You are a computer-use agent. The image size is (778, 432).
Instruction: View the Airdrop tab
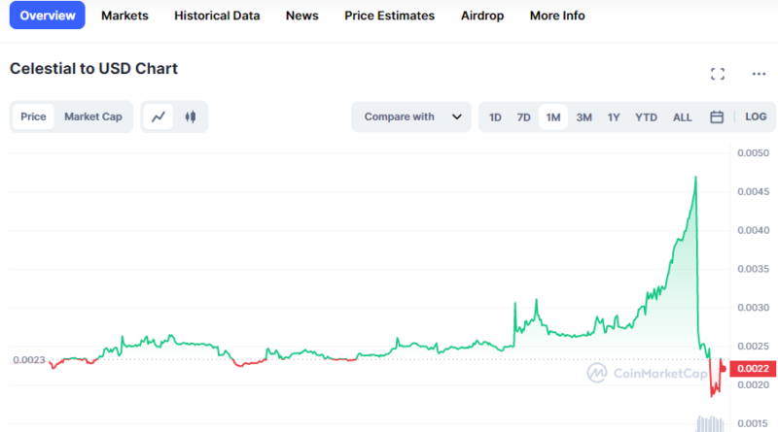(481, 16)
